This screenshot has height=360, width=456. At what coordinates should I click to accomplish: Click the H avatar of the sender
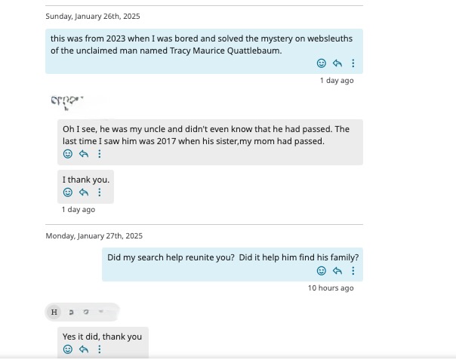coord(54,312)
